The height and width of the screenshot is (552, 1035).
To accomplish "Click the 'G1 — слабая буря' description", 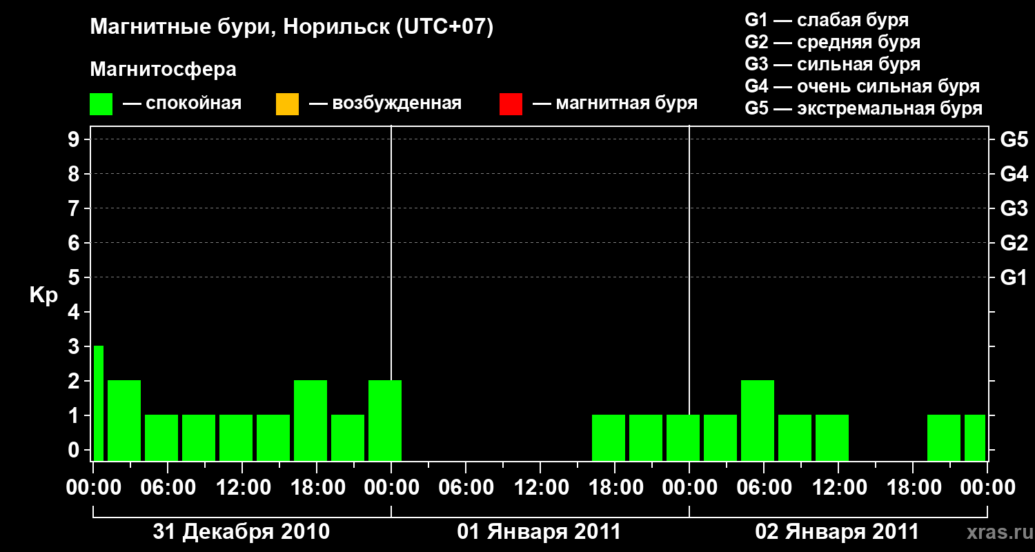I will [x=827, y=20].
